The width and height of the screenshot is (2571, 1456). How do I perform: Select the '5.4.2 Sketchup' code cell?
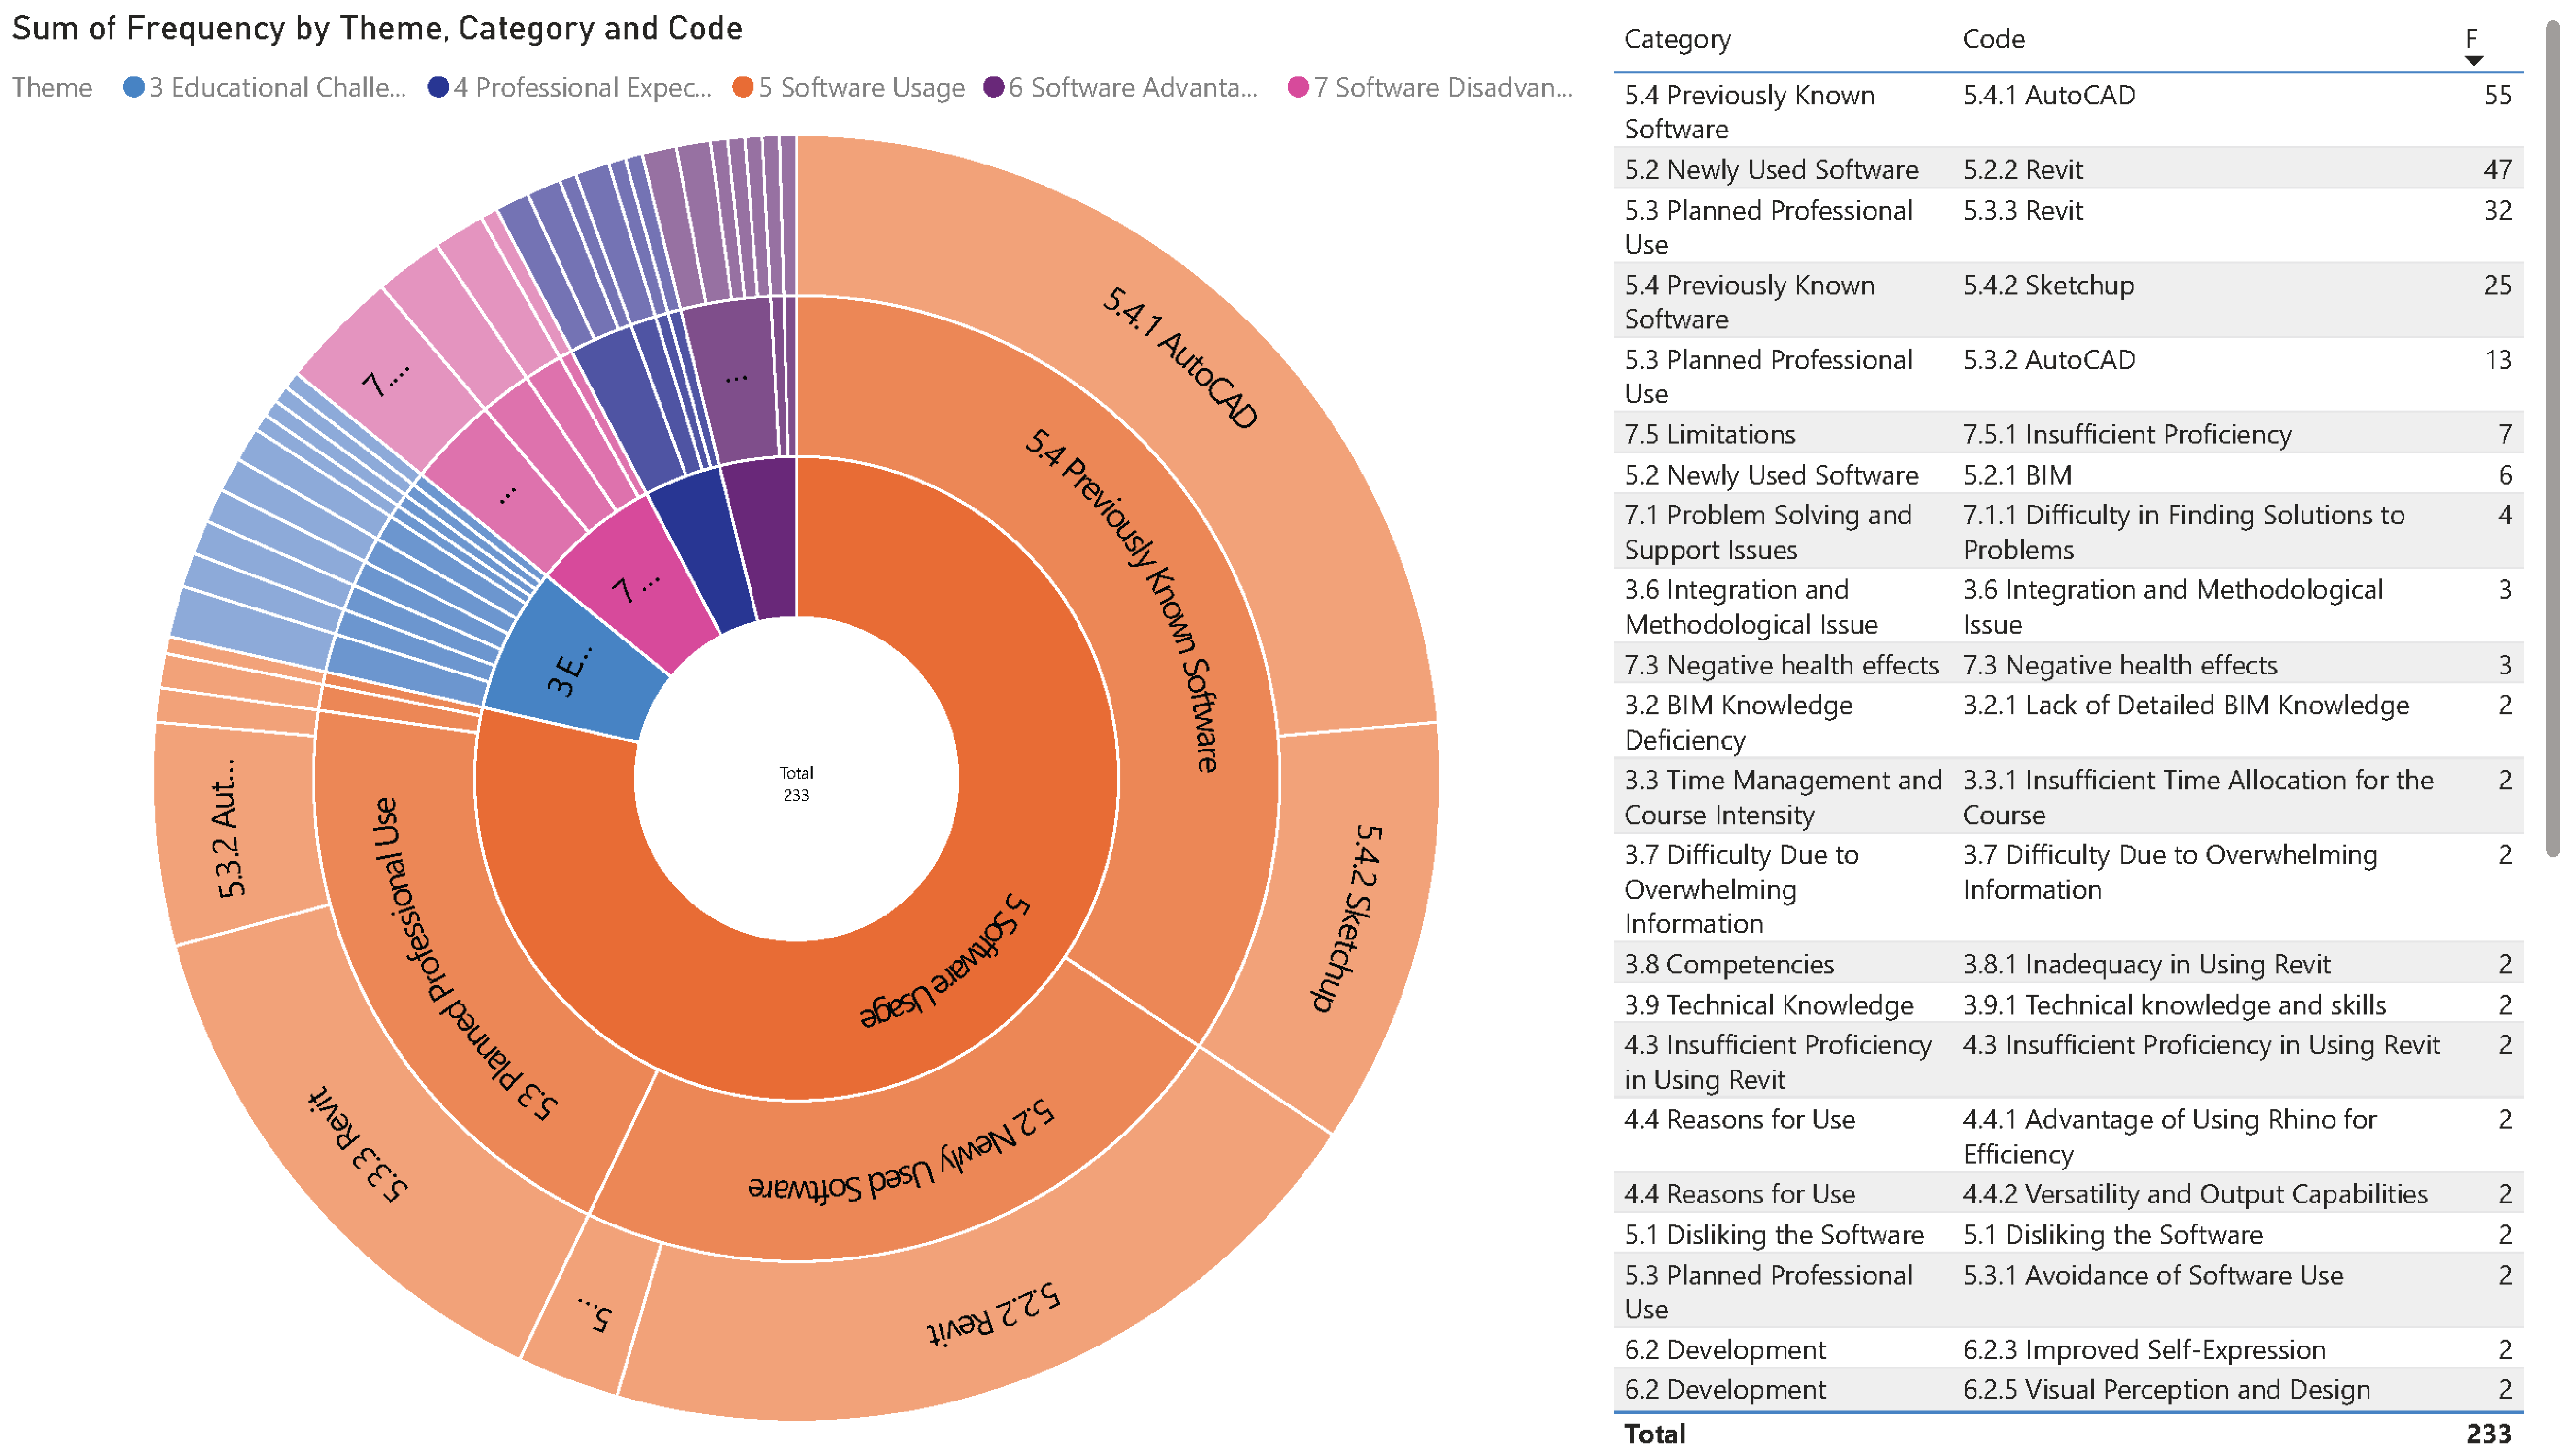click(x=2048, y=286)
